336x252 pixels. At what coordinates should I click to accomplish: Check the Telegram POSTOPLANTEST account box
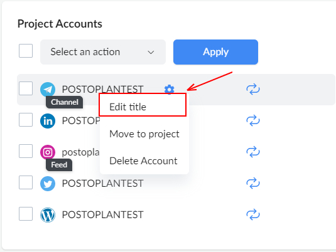(26, 88)
